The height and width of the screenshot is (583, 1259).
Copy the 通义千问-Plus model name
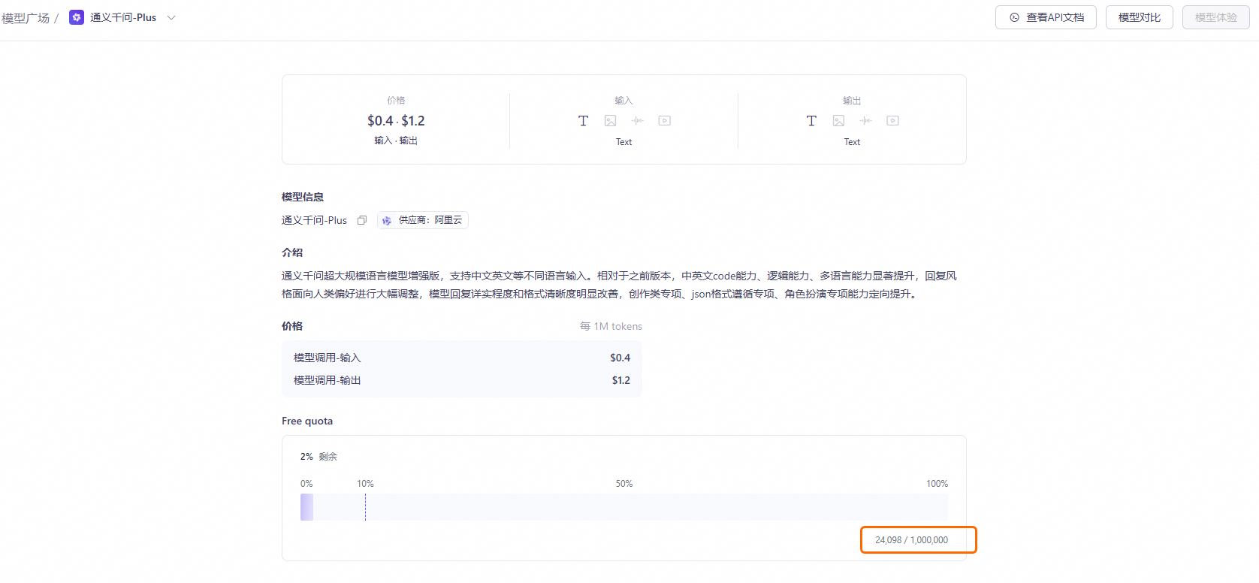click(362, 220)
